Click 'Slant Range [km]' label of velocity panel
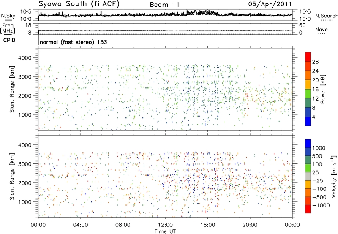 [x=12, y=176]
